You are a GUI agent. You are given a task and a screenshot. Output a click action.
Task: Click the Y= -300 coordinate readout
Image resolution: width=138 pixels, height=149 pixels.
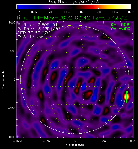(x=120, y=29)
